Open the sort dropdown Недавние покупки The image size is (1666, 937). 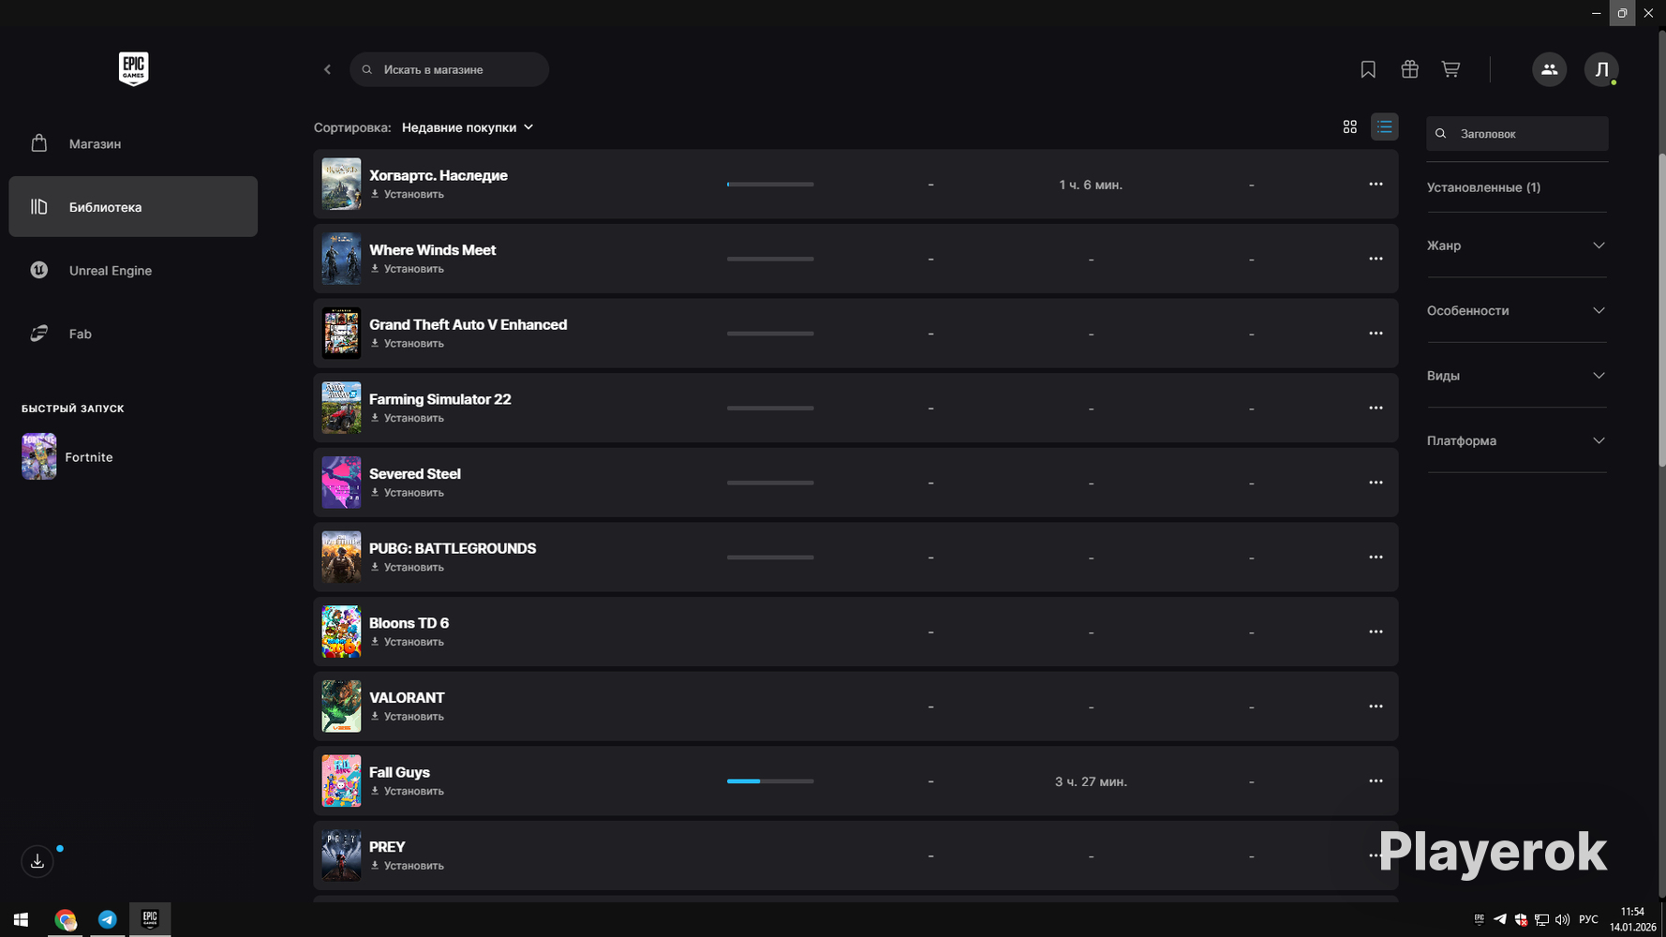(x=468, y=127)
